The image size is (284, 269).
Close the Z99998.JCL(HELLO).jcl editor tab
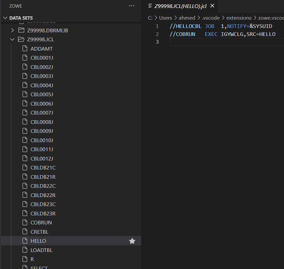(x=212, y=6)
